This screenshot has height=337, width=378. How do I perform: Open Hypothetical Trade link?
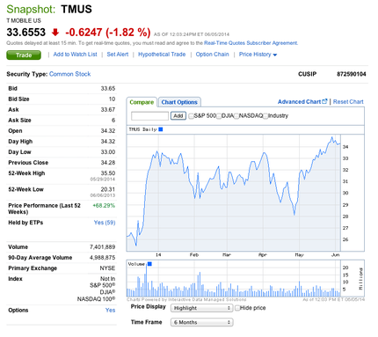(162, 55)
